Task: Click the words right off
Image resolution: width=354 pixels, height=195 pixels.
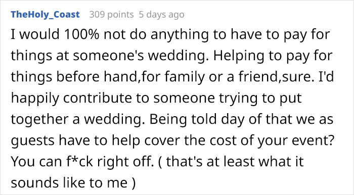Action: (127, 162)
